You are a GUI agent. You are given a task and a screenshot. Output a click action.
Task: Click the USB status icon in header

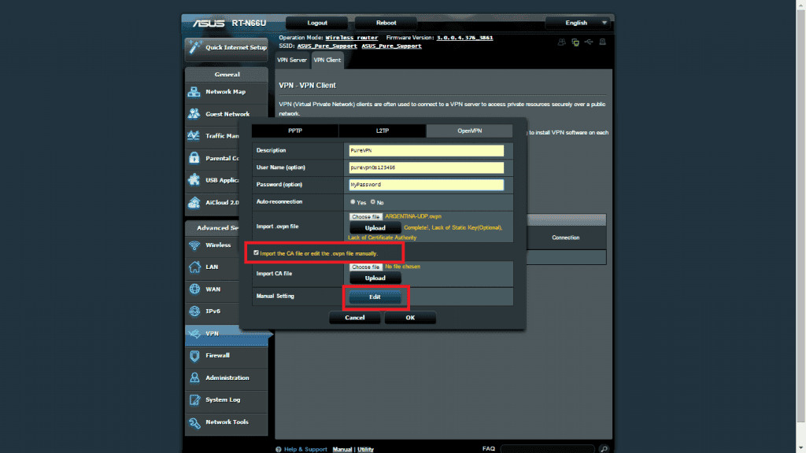pos(589,42)
